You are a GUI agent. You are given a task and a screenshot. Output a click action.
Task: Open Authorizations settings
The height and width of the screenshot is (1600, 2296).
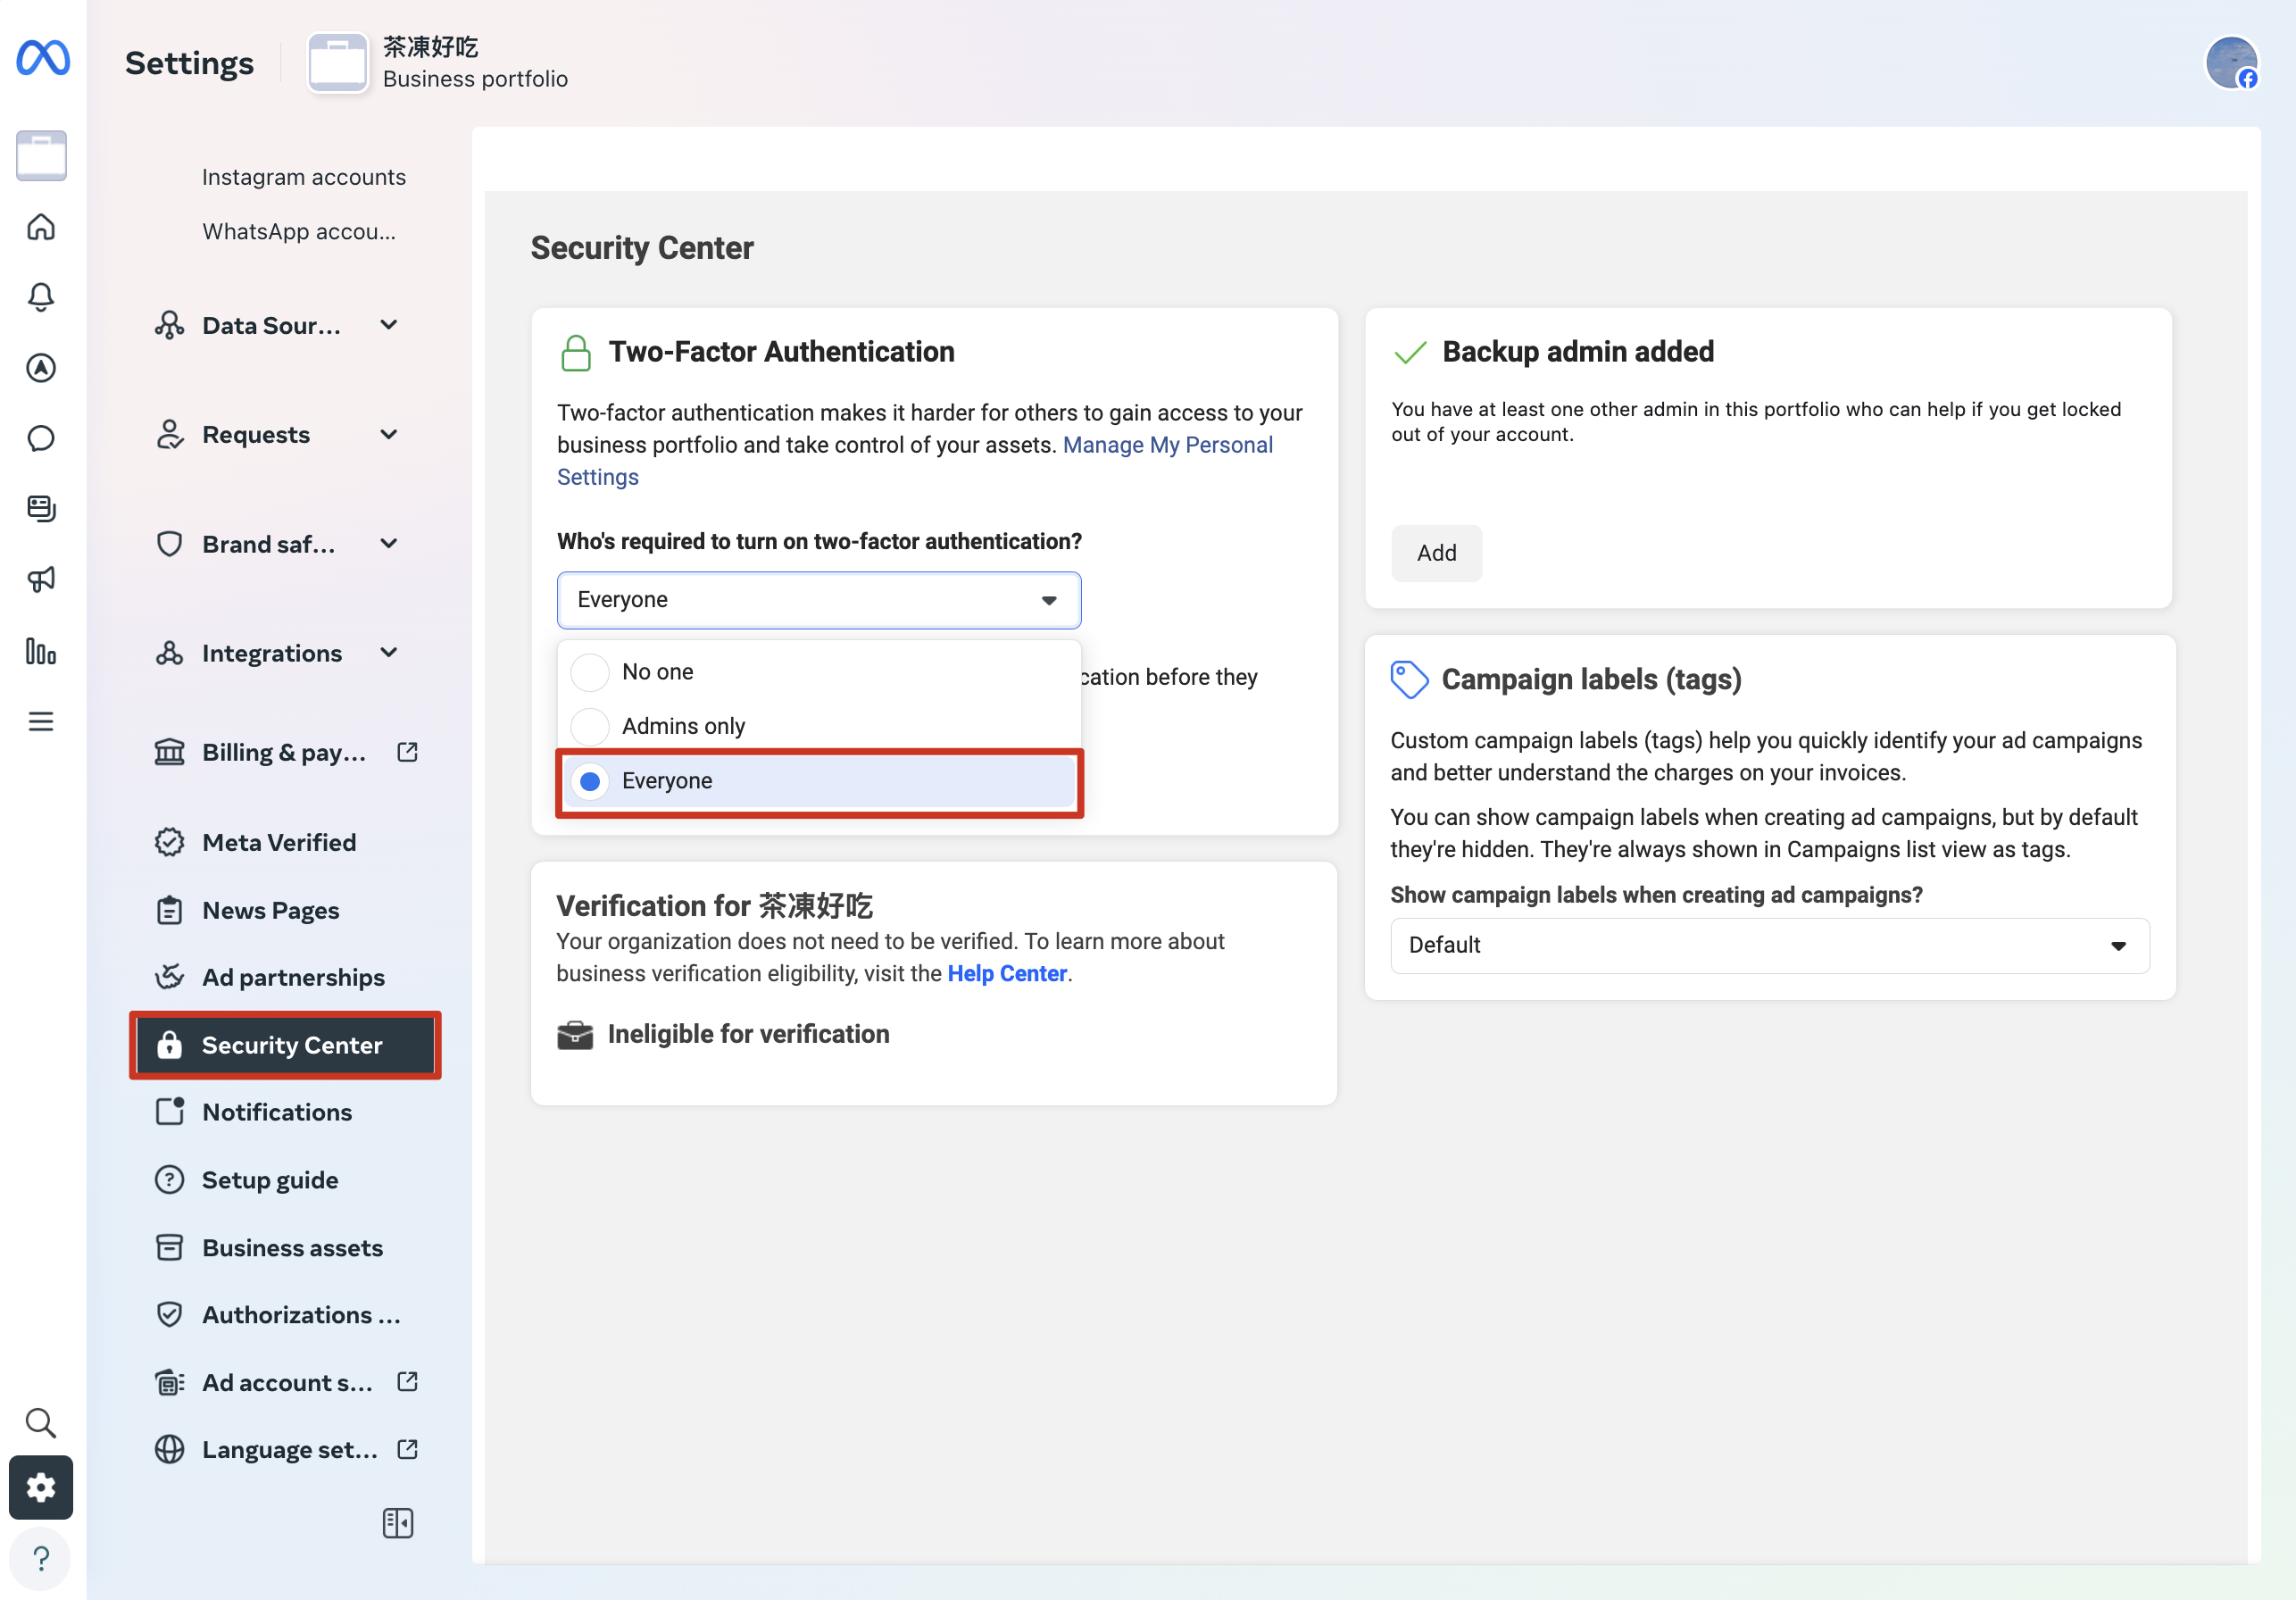click(x=301, y=1315)
